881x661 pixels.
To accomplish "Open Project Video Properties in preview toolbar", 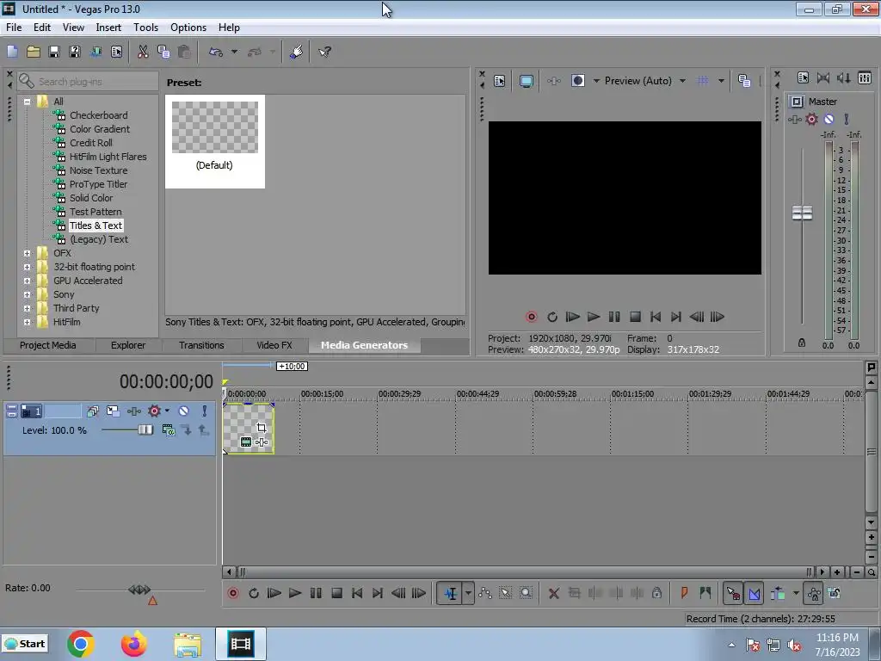I will 499,81.
